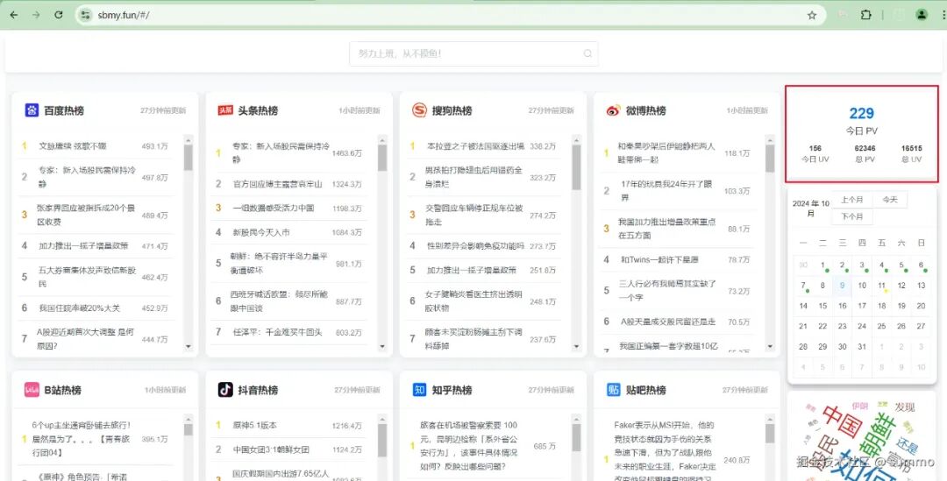947x481 pixels.
Task: Click the word 中国 in word cloud
Action: (842, 421)
